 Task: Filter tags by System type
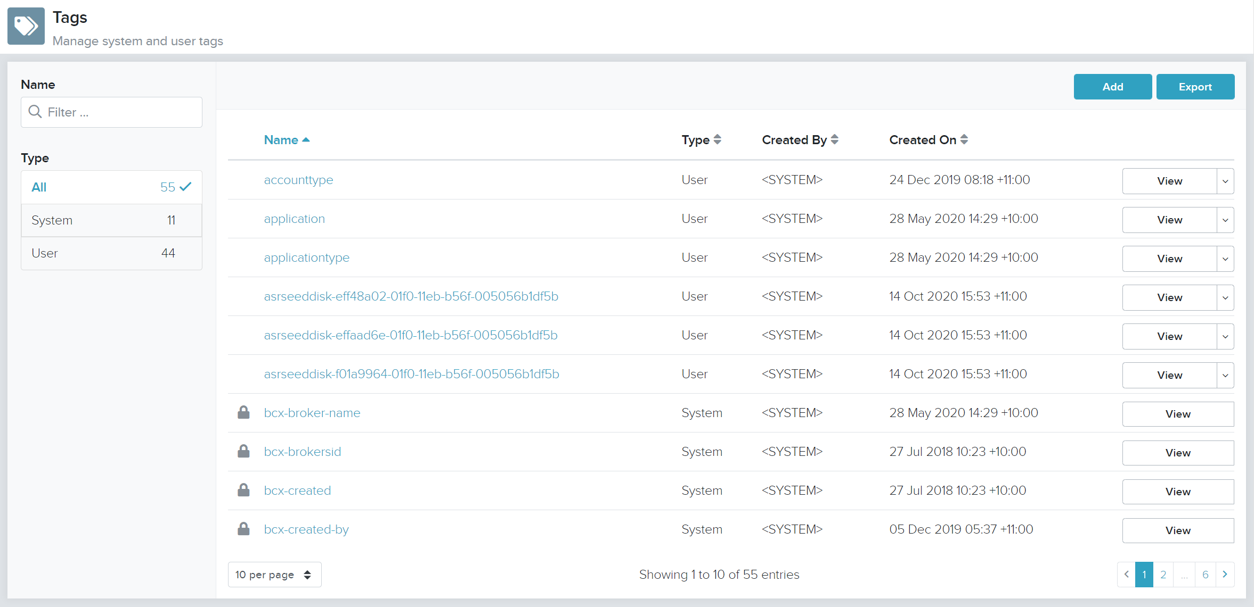tap(111, 220)
